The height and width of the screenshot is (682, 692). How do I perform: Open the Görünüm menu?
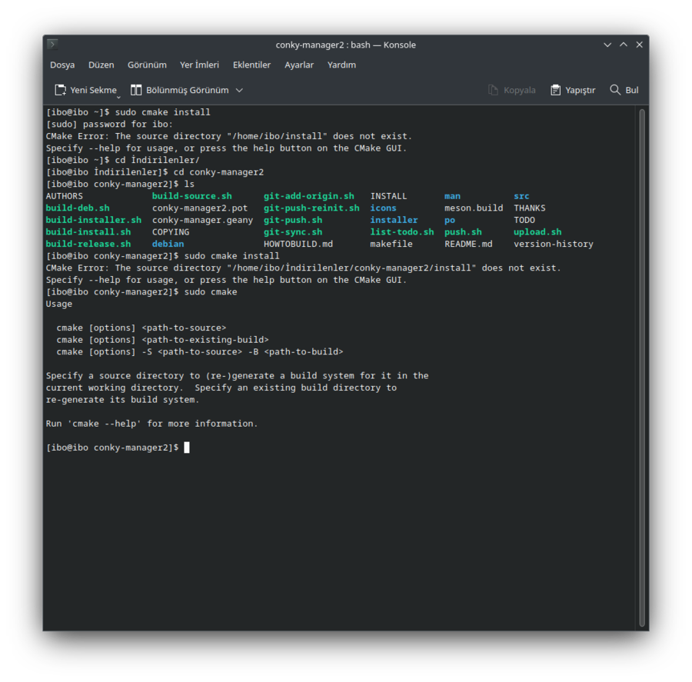coord(147,65)
